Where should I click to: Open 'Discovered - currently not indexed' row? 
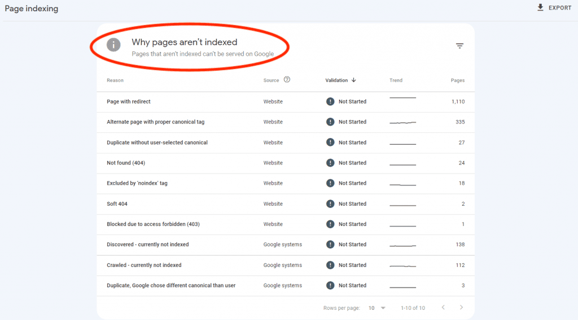pos(147,245)
